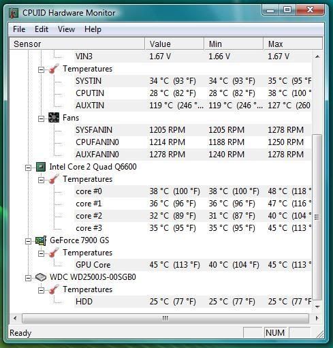The height and width of the screenshot is (348, 333).
Task: Click thermometer icon under GeForce 7900 GS
Action: (x=54, y=253)
